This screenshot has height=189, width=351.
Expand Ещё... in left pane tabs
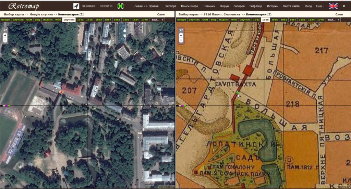click(x=156, y=20)
